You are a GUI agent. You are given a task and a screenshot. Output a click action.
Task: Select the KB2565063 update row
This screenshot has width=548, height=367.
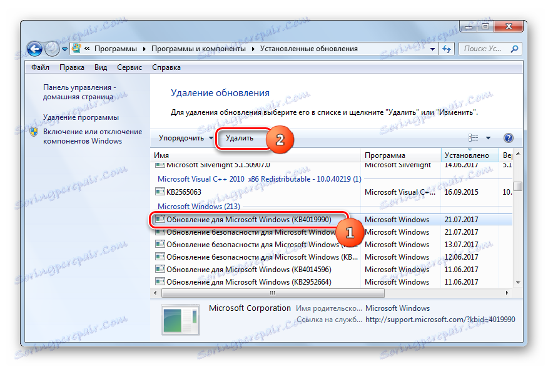click(333, 192)
